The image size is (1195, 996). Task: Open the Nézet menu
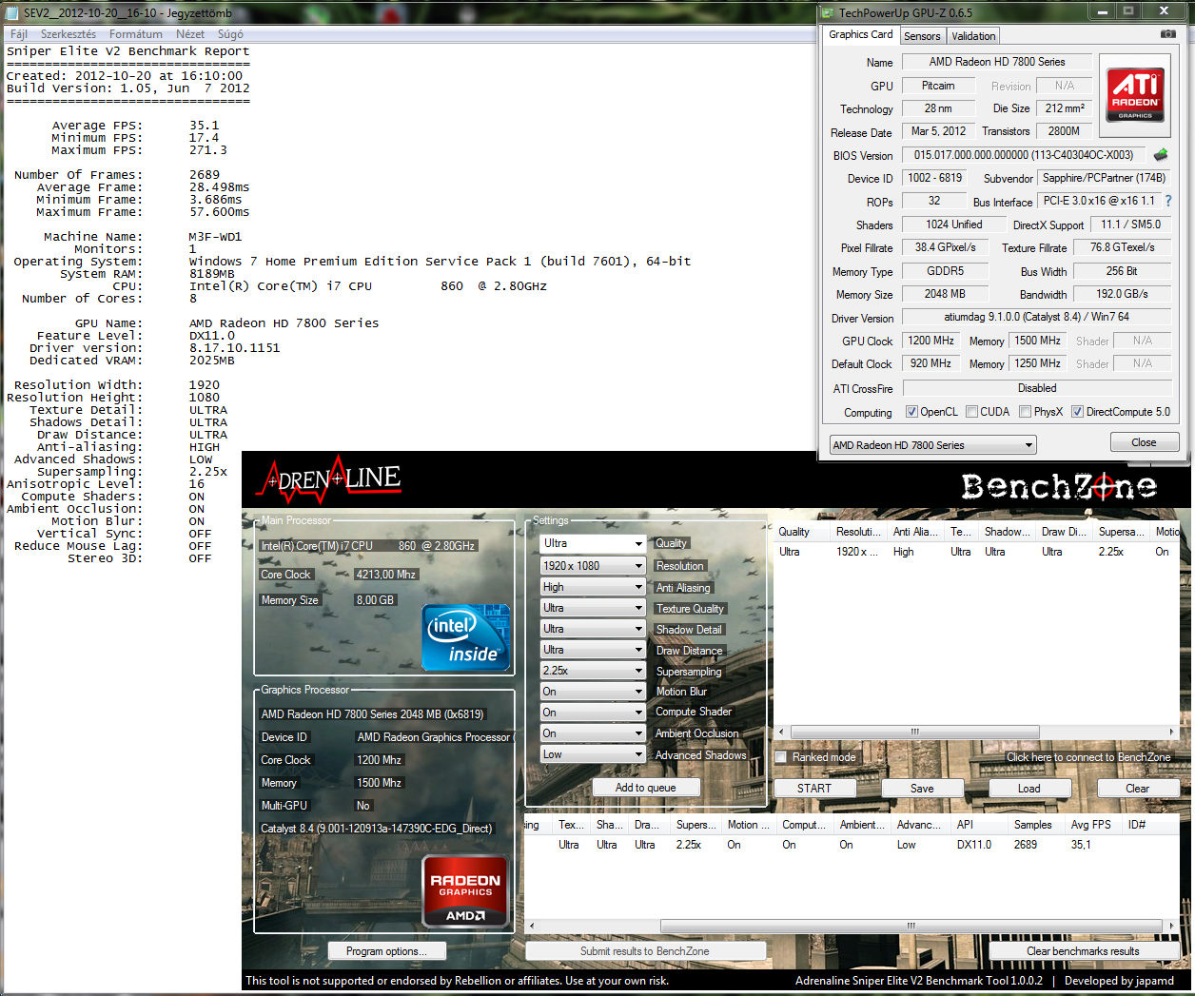click(190, 34)
